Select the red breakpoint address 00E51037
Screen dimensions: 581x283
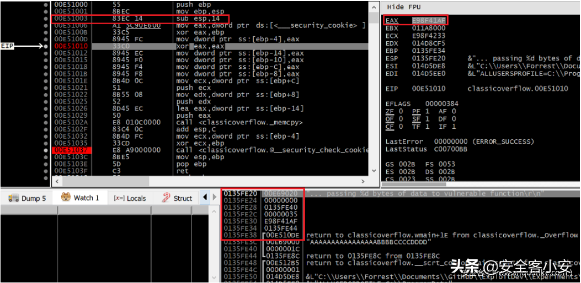pos(71,150)
